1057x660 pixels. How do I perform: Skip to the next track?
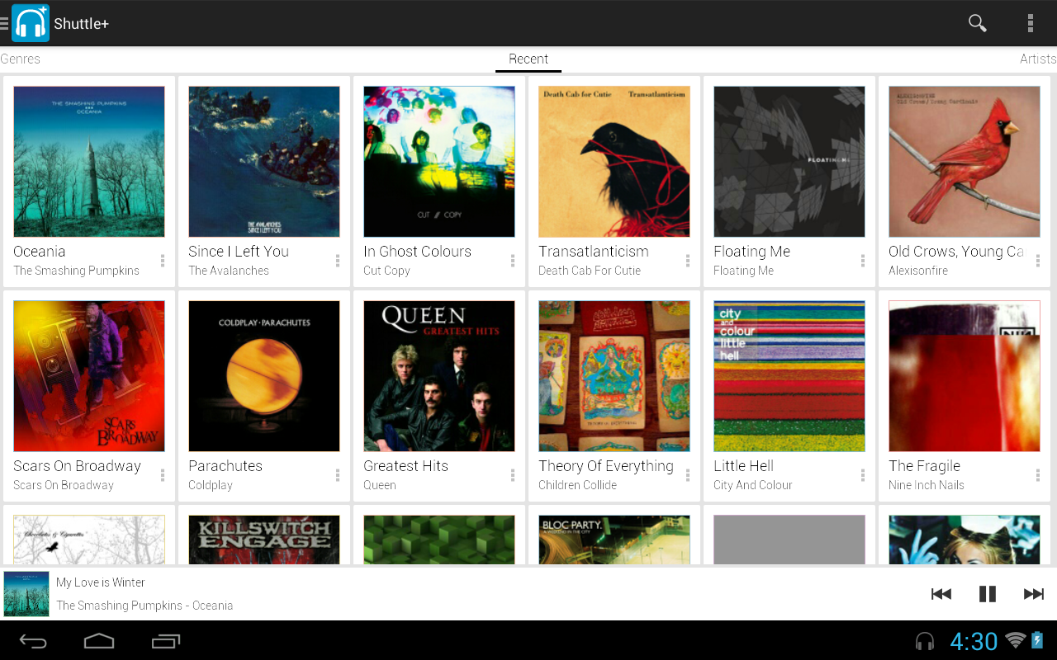point(1034,593)
